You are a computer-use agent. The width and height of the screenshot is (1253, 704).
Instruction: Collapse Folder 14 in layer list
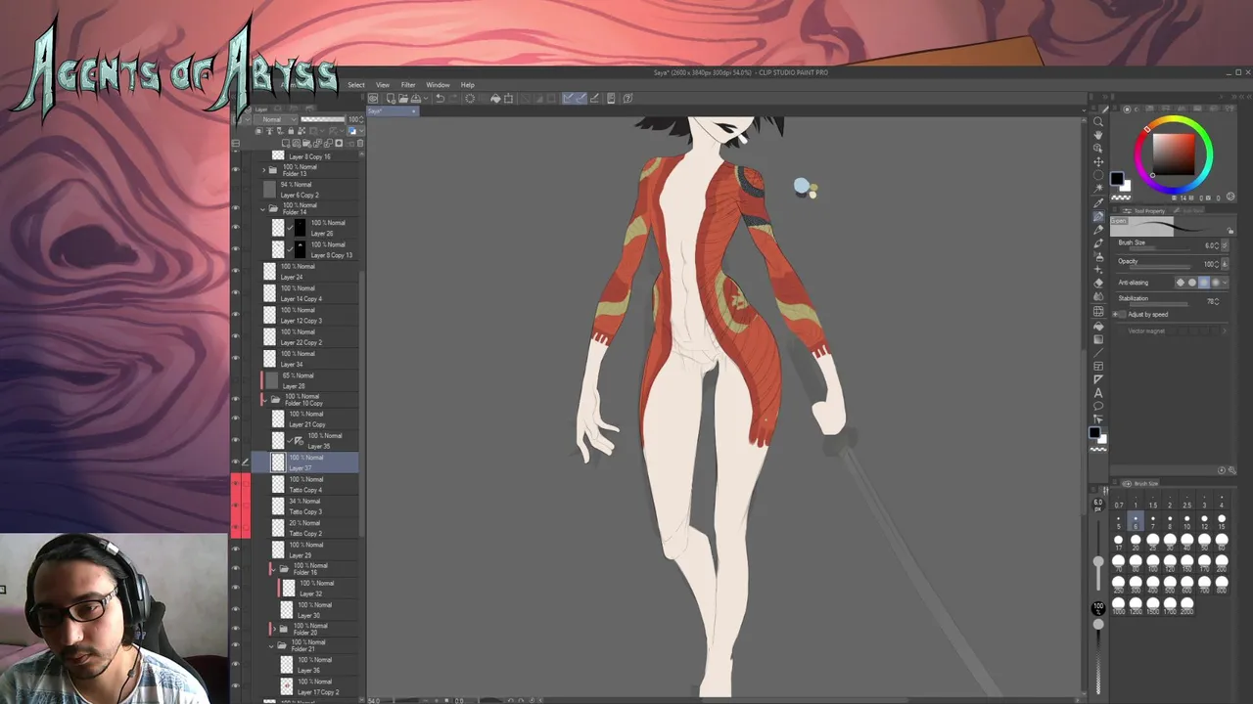[264, 208]
